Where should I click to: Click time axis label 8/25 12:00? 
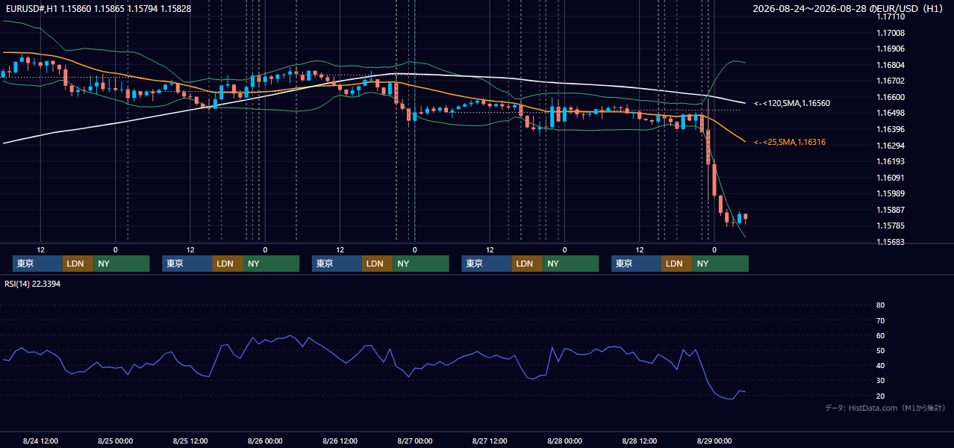[x=190, y=441]
